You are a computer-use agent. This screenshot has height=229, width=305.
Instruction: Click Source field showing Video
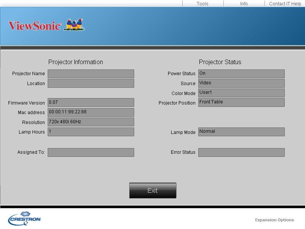point(241,83)
